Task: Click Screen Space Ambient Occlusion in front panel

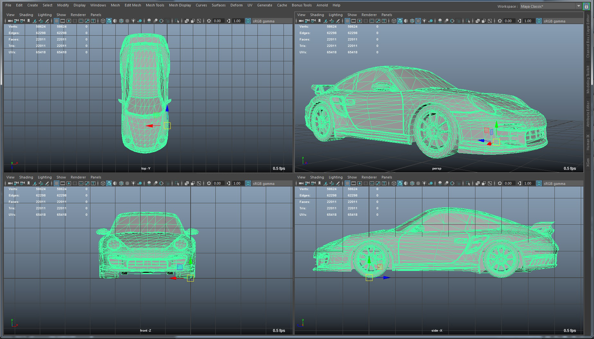Action: [149, 183]
